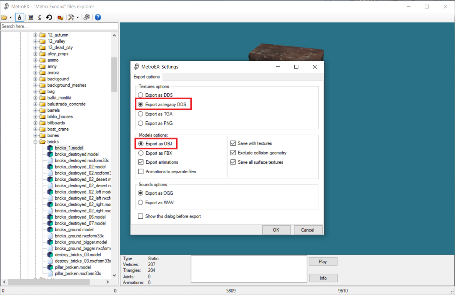Select pillar_broken.nxcform33x file name

[x=78, y=273]
